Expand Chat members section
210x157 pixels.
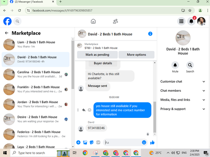(x=183, y=90)
